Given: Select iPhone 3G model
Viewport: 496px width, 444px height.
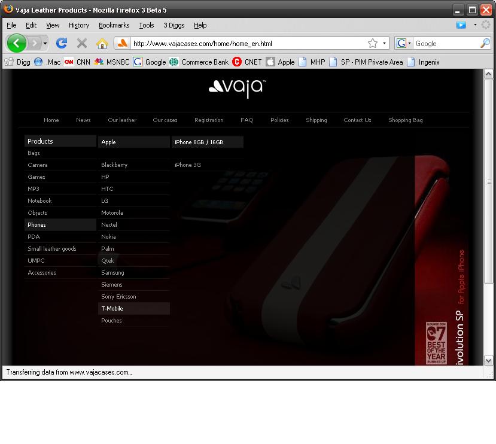Looking at the screenshot, I should 208,165.
